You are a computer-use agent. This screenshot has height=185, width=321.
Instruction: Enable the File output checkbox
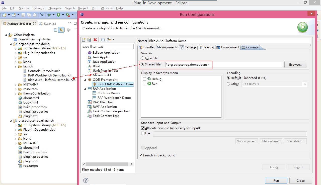[143, 133]
